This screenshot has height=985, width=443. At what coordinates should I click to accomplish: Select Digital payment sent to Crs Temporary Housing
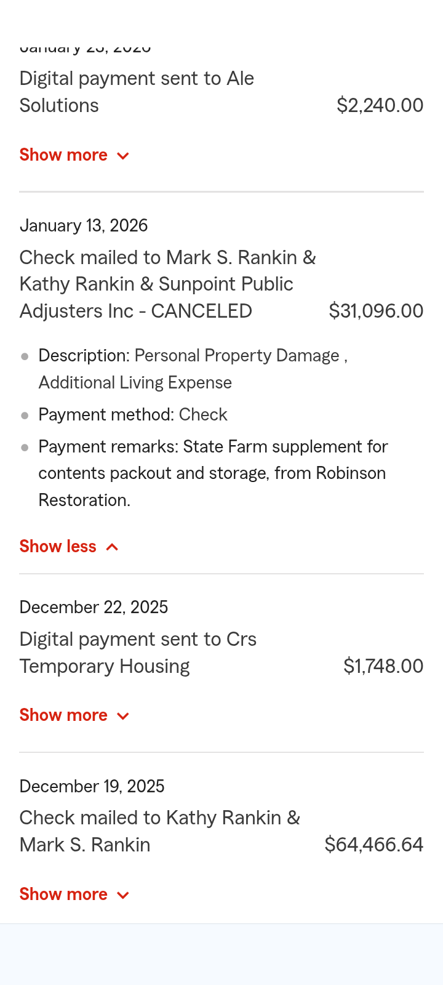(138, 653)
